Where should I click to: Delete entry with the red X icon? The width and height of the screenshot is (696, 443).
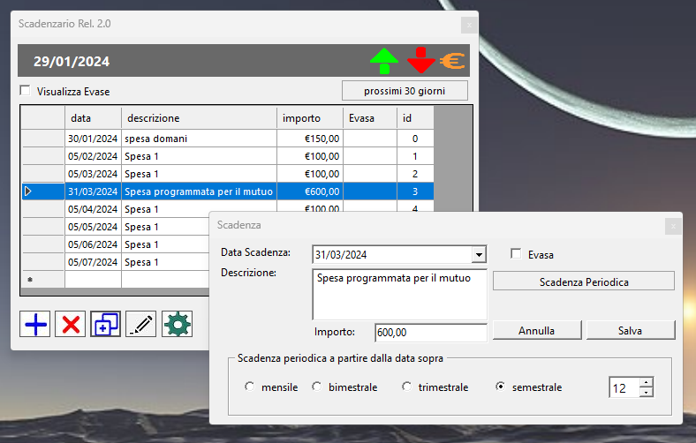[x=70, y=324]
